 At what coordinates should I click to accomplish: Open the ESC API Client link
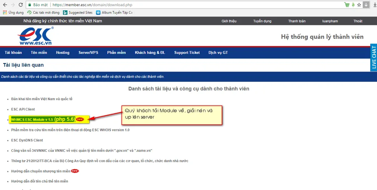tap(23, 109)
